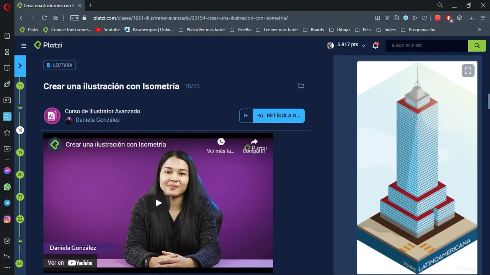Open reader mode book icon in toolbar
Image resolution: width=490 pixels, height=275 pixels.
tap(377, 18)
